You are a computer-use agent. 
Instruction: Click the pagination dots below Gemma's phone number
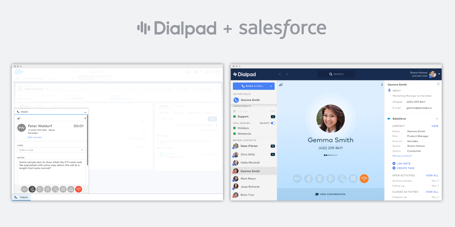(x=331, y=155)
